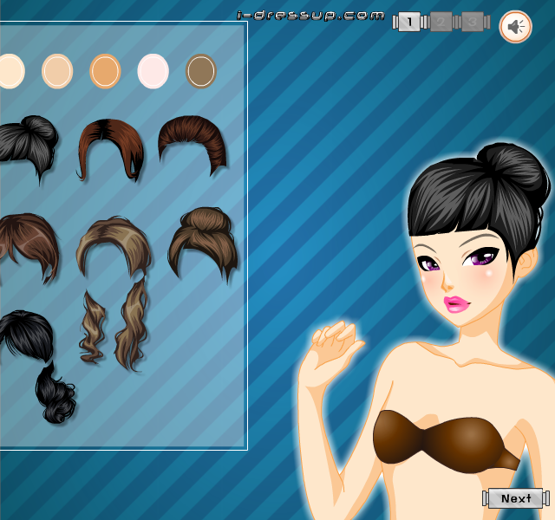Viewport: 555px width, 520px height.
Task: Choose the light brown wavy pigtails hairstyle
Action: pyautogui.click(x=114, y=294)
